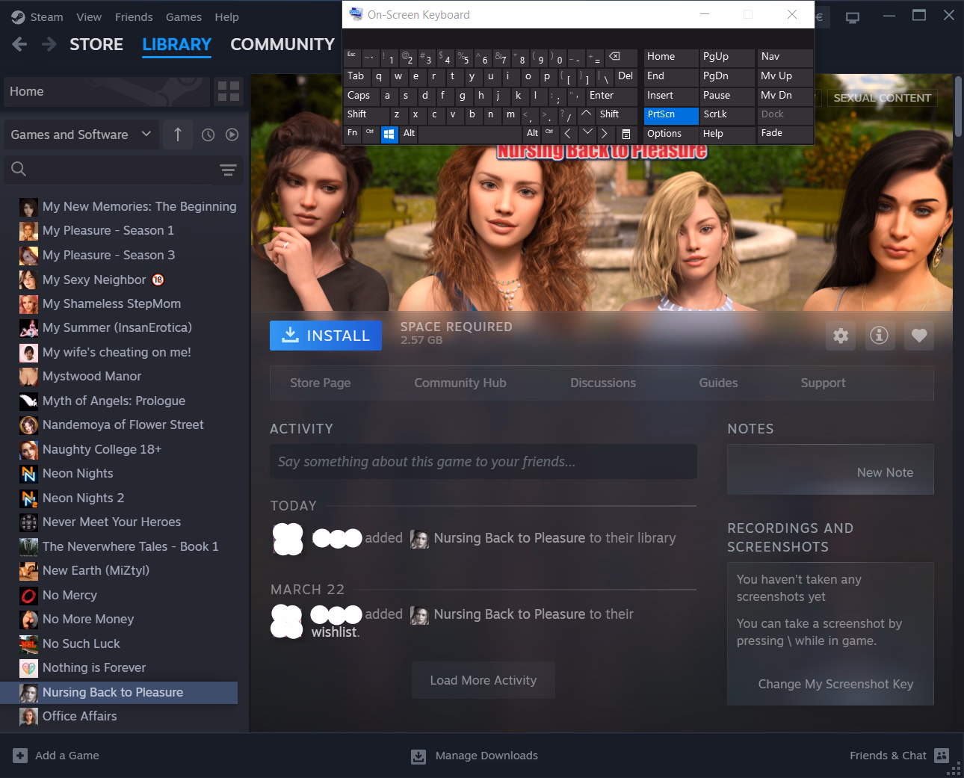Click left arrow key on On-Screen Keyboard
This screenshot has height=778, width=964.
pyautogui.click(x=568, y=134)
